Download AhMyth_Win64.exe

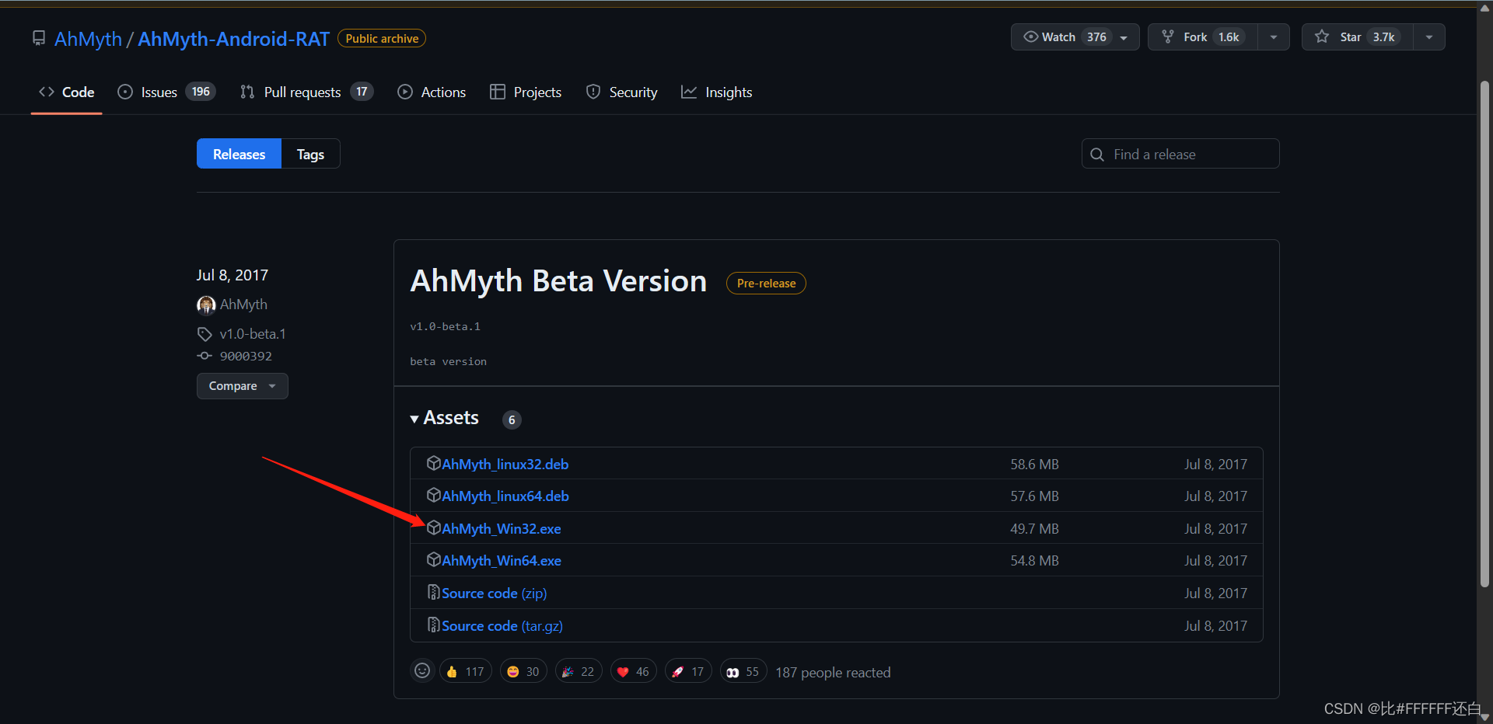click(x=502, y=561)
